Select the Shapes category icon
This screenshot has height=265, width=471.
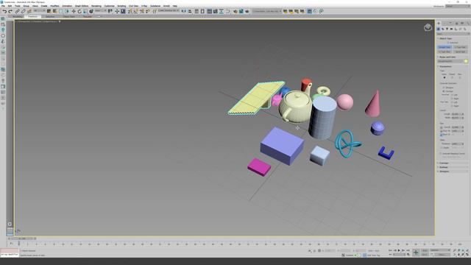[x=443, y=29]
